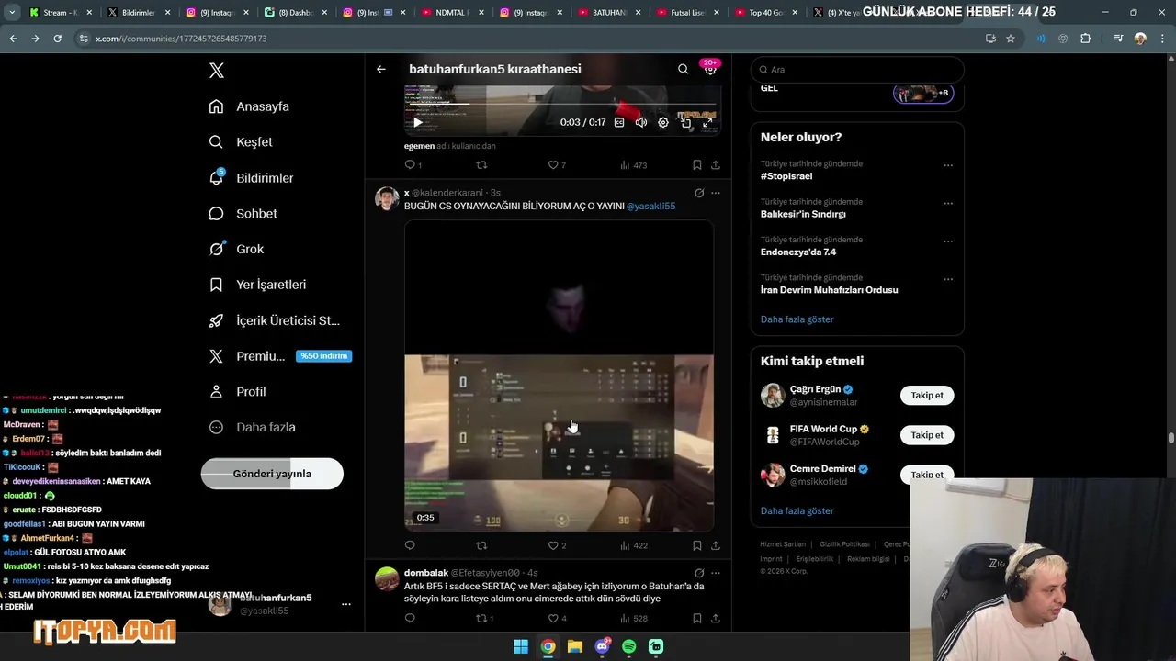
Task: Open the #StopIsrael trend
Action: 786,176
